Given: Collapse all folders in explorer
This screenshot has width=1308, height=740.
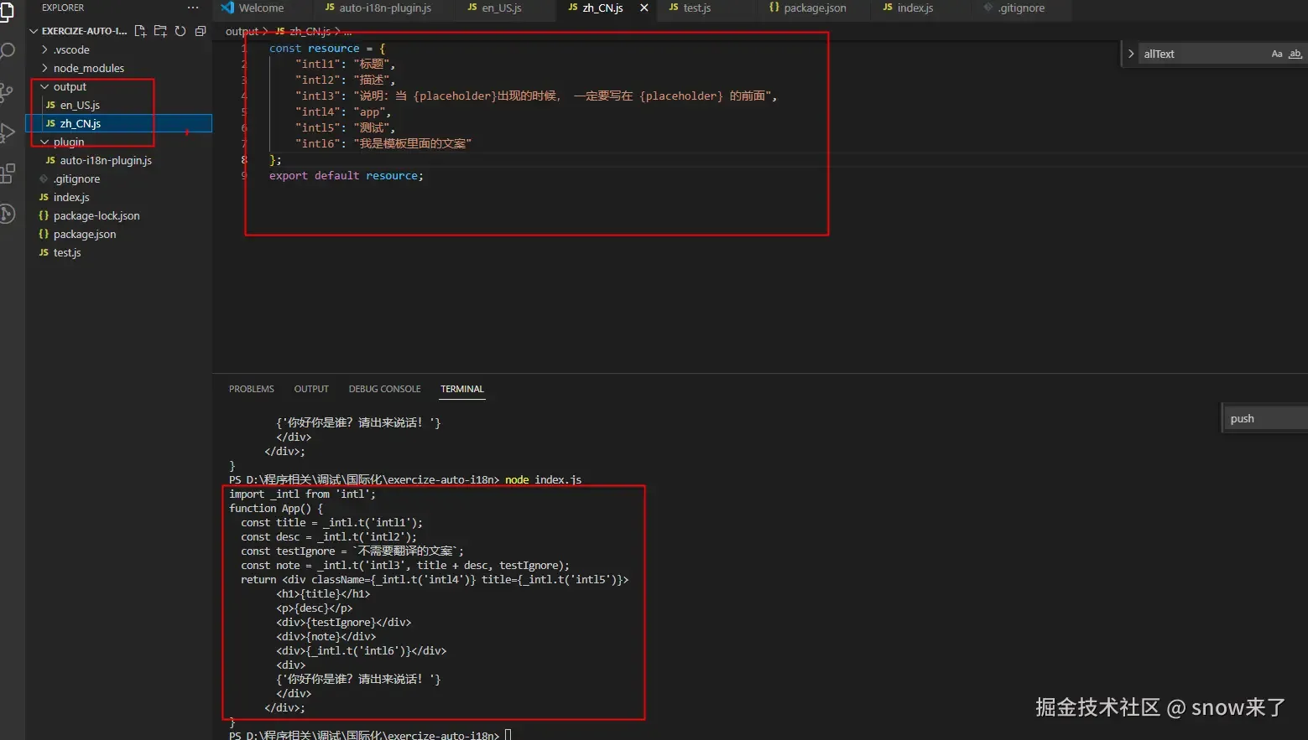Looking at the screenshot, I should point(201,31).
